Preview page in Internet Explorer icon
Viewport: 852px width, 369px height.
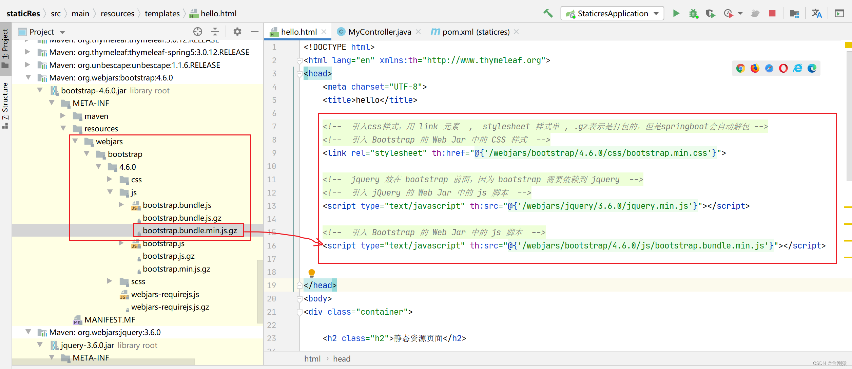[798, 68]
